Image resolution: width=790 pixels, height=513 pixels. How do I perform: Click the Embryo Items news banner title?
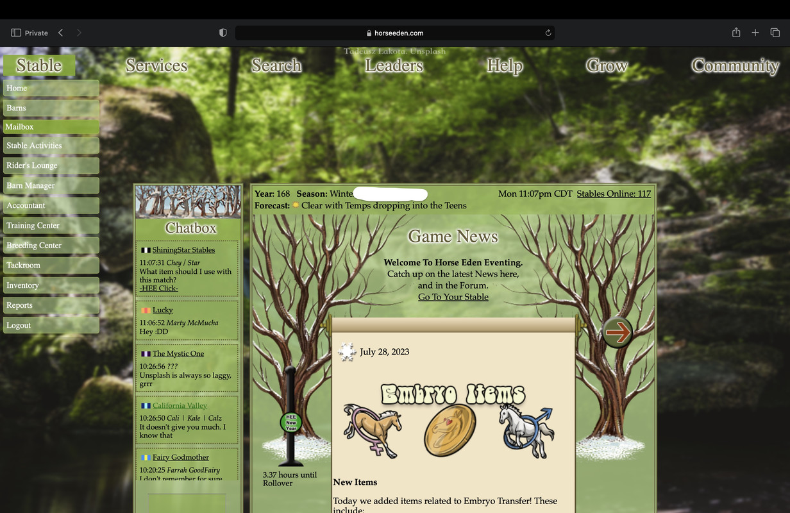453,394
